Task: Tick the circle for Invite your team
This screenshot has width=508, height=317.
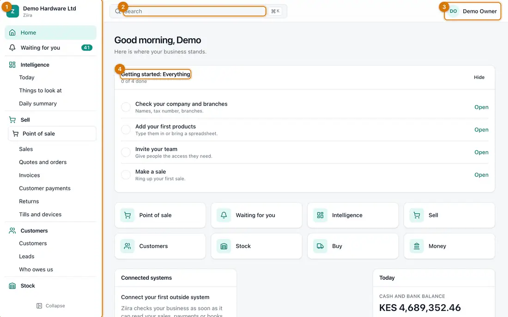Action: click(126, 152)
